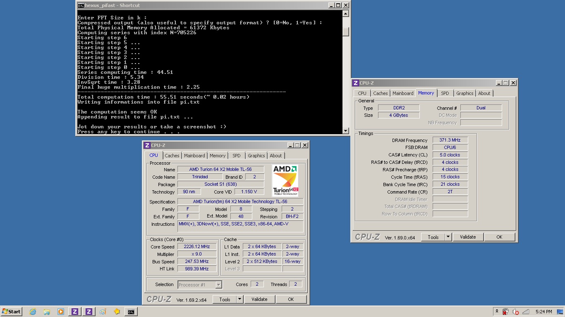
Task: Click the muted volume tray icon
Action: 515,312
